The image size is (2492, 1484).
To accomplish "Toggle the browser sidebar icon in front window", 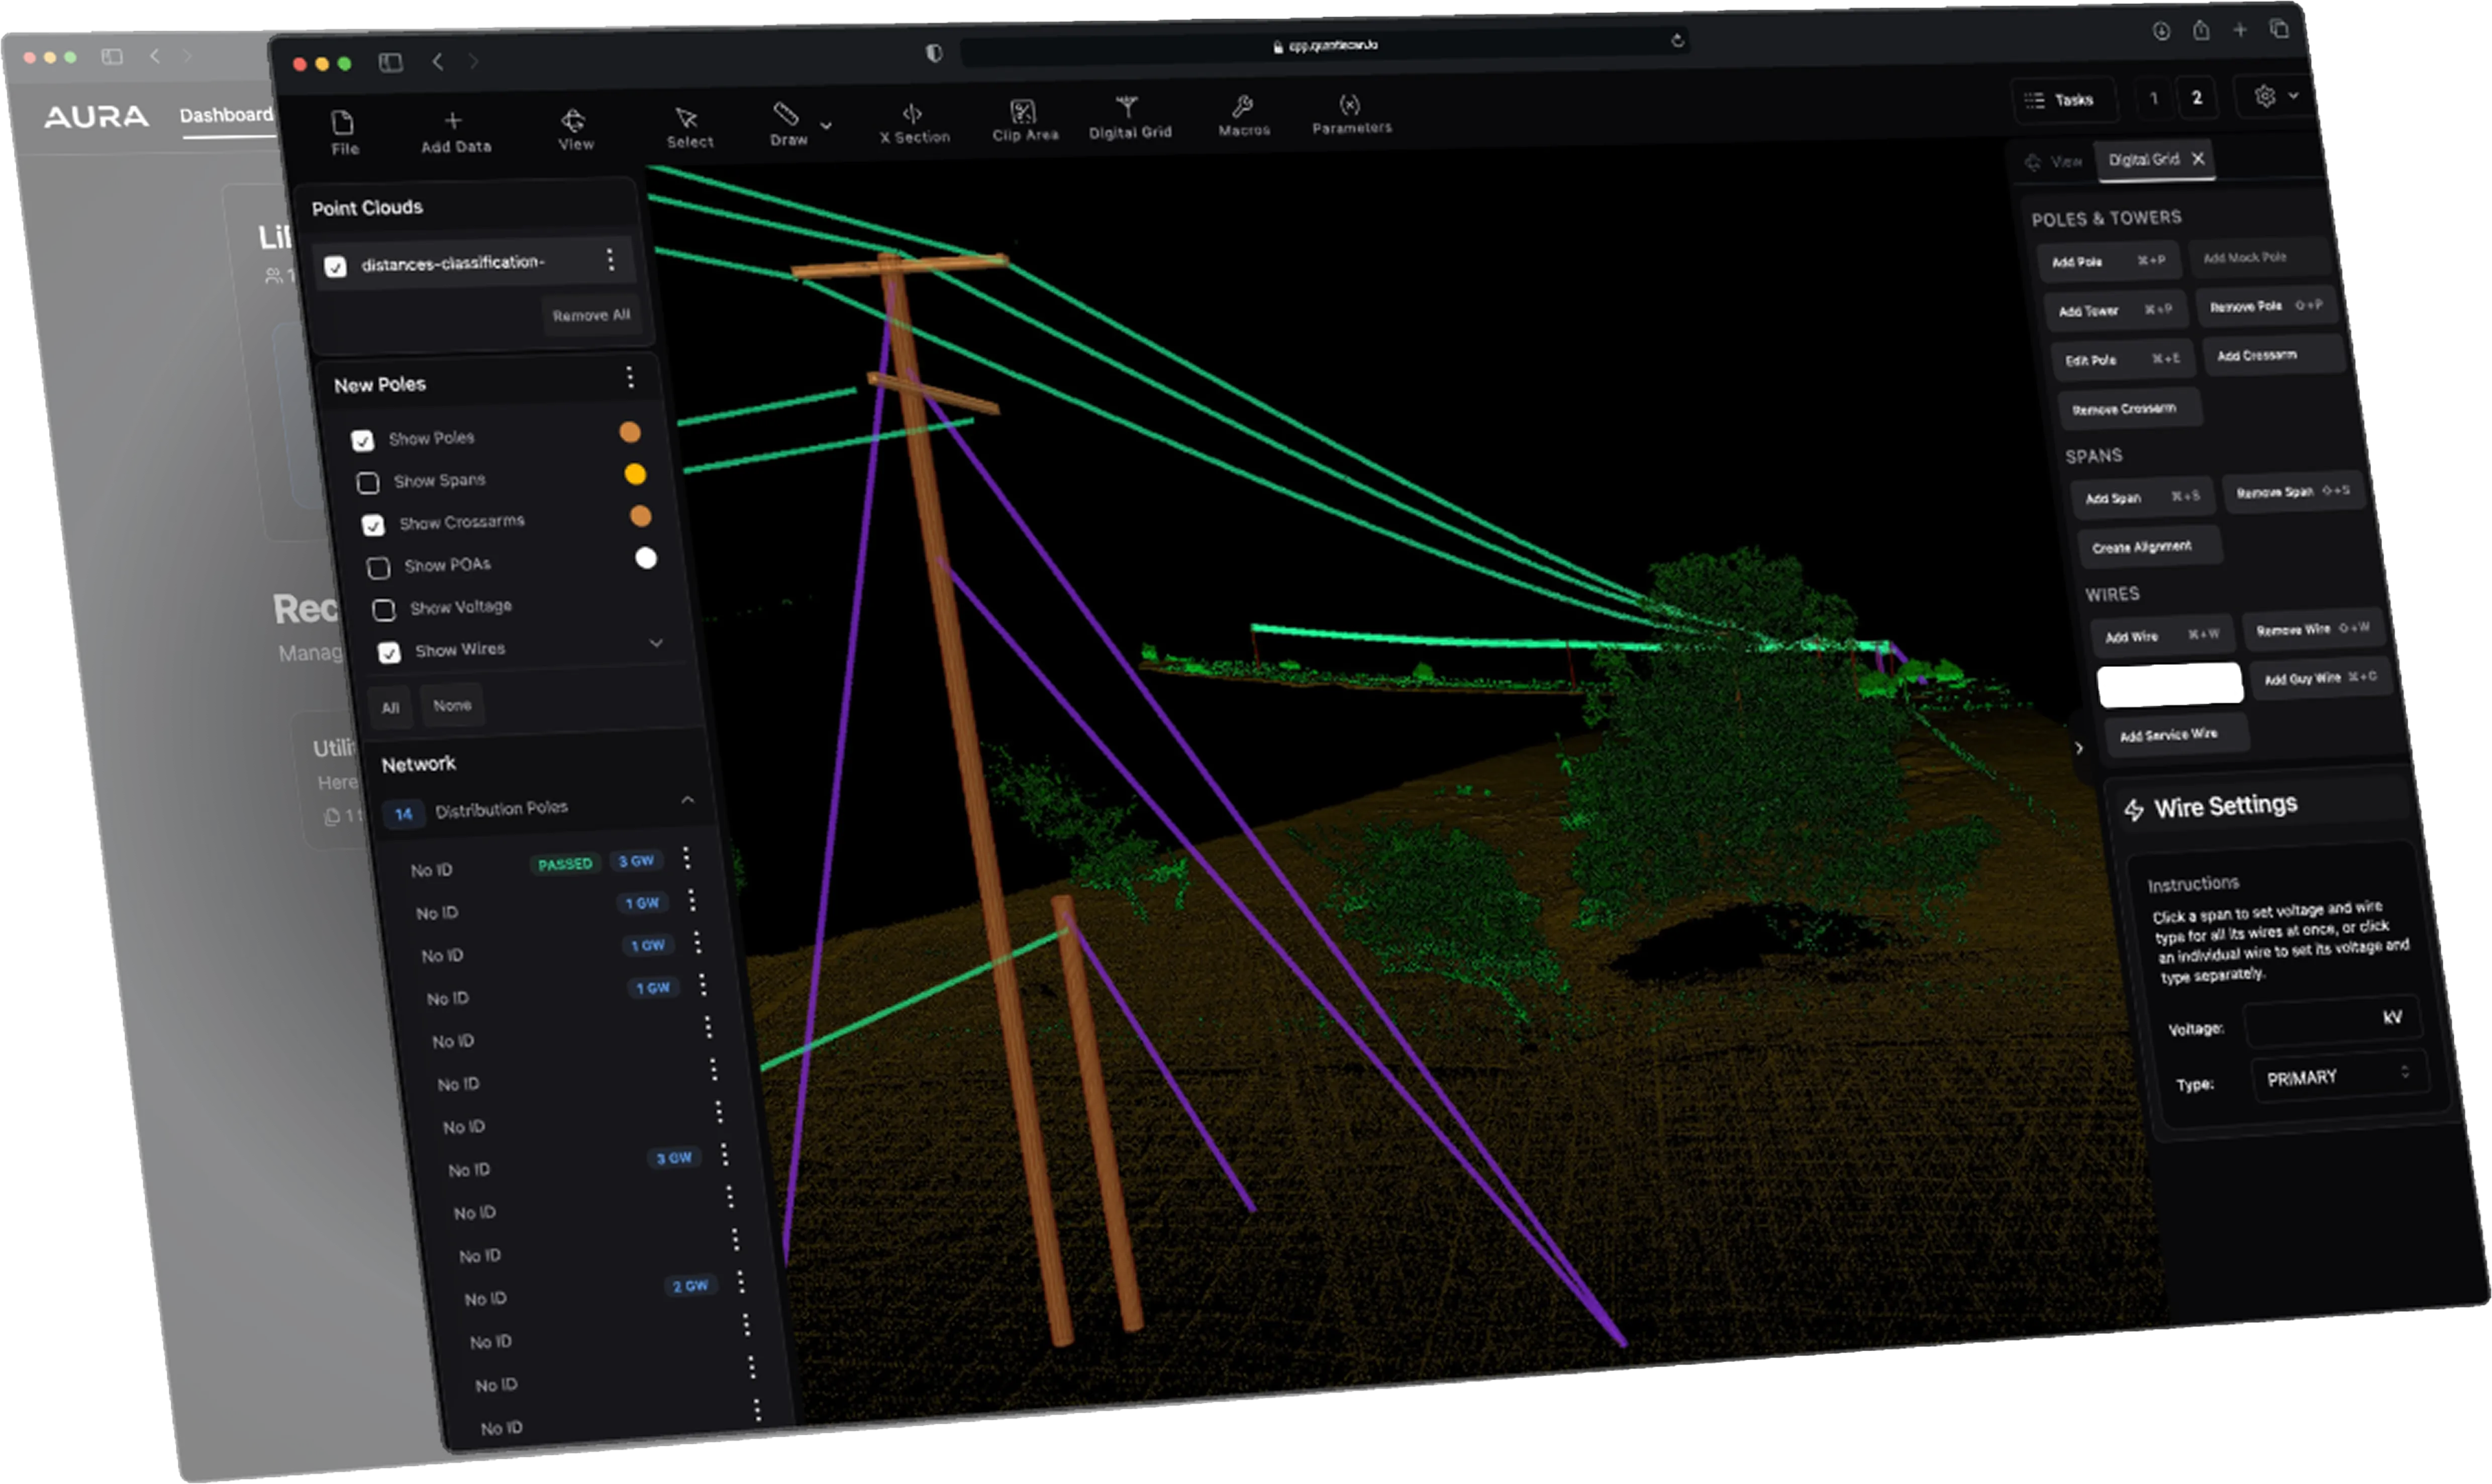I will 390,62.
